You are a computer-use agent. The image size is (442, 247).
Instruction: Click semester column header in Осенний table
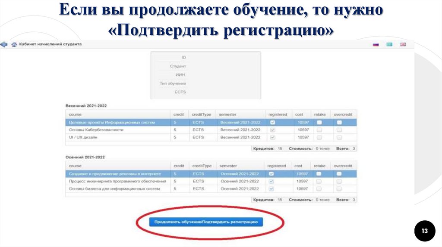click(x=240, y=166)
